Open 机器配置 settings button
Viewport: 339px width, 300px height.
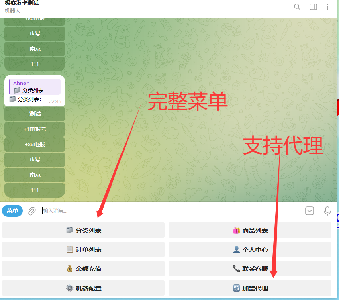[84, 288]
